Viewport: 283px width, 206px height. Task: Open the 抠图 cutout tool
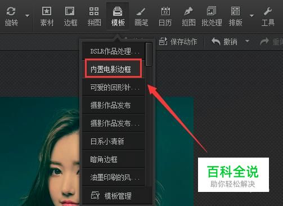point(188,16)
